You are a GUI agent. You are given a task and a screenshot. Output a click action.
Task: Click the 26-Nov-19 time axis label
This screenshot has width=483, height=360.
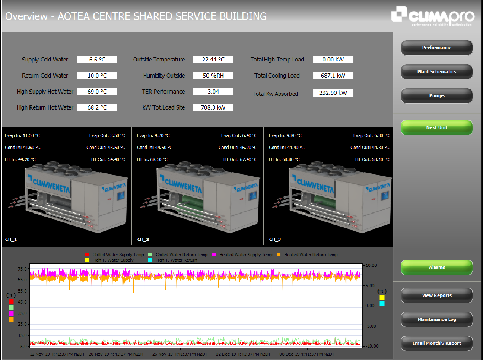point(180,354)
